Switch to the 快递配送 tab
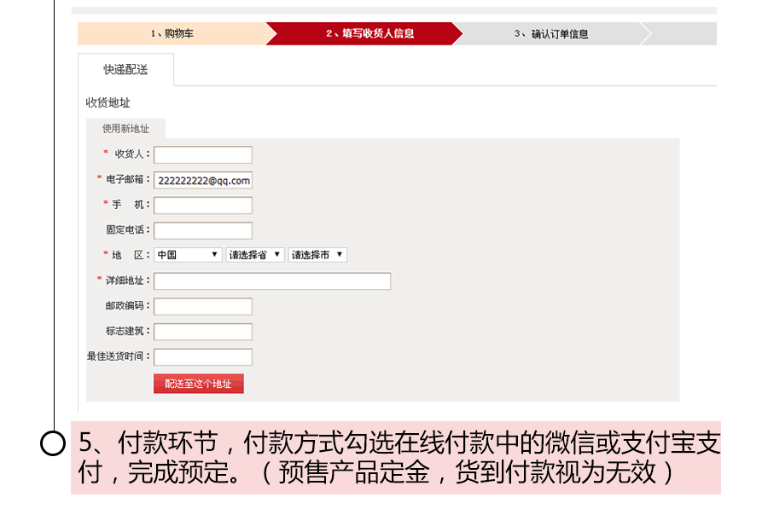The width and height of the screenshot is (768, 509). point(125,70)
